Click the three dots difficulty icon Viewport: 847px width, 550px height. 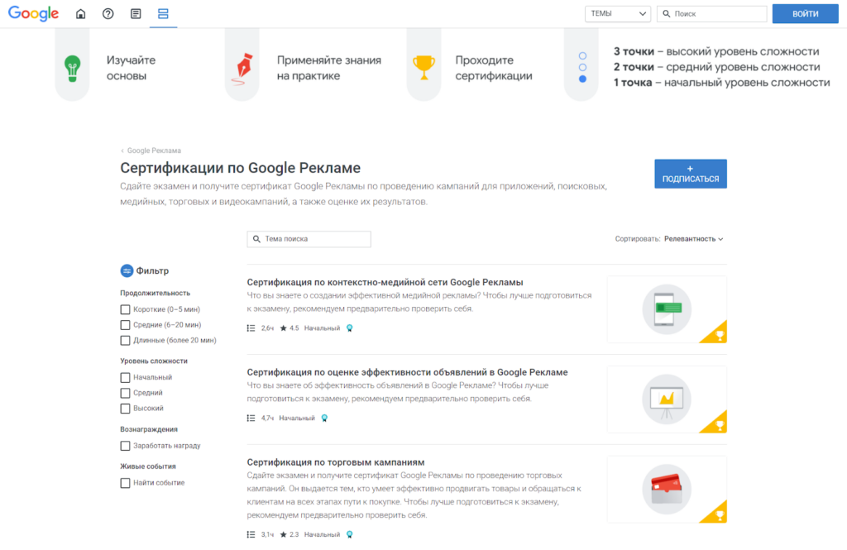[x=582, y=68]
